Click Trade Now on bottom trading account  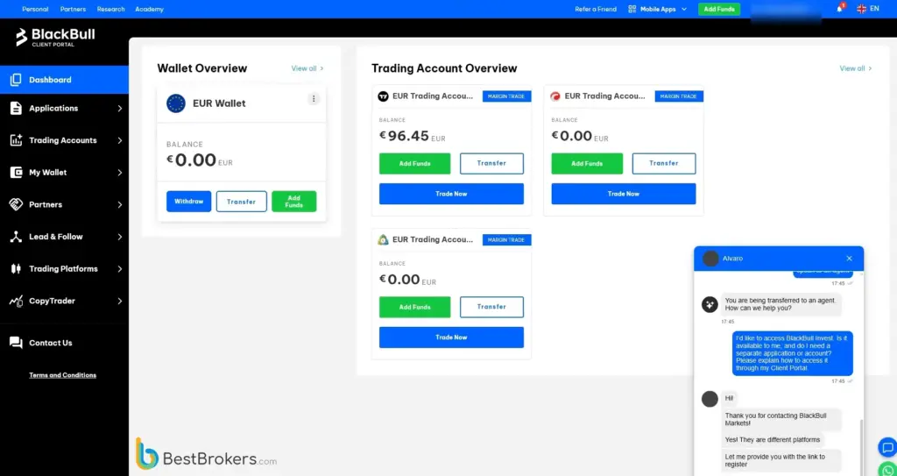(451, 337)
